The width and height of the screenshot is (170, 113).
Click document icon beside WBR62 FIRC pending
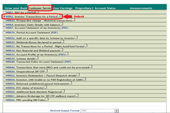coord(47,99)
